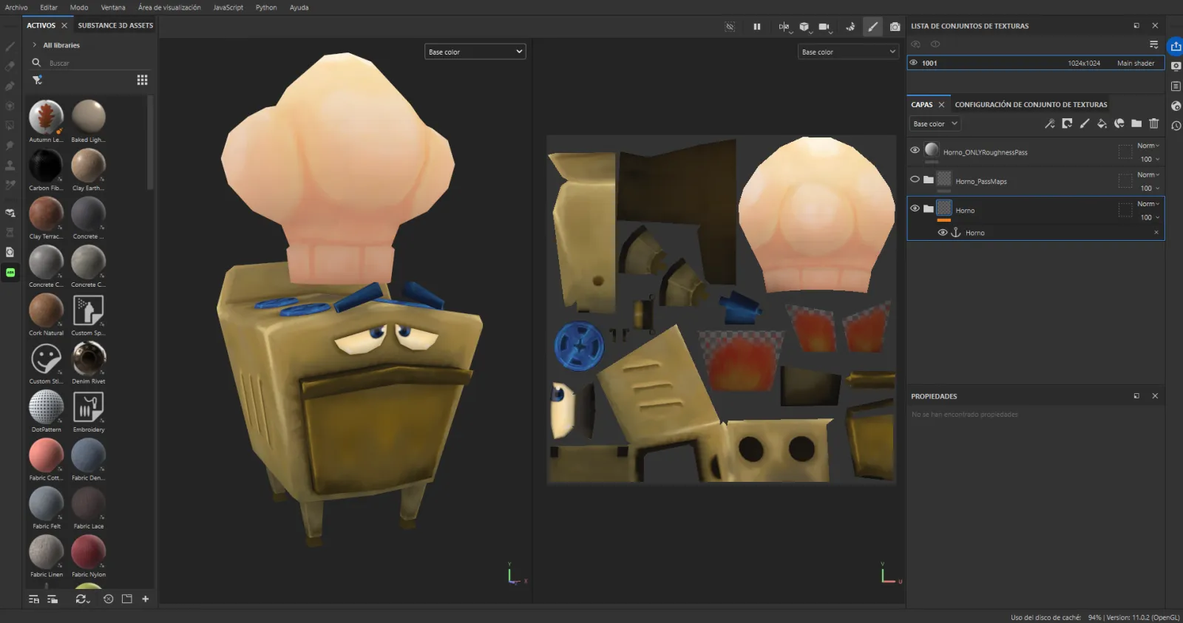Show the Horno_PassMaps folder layer
The width and height of the screenshot is (1183, 623).
coord(915,179)
